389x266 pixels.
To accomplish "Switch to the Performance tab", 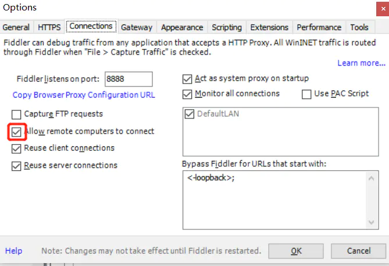I will click(319, 27).
